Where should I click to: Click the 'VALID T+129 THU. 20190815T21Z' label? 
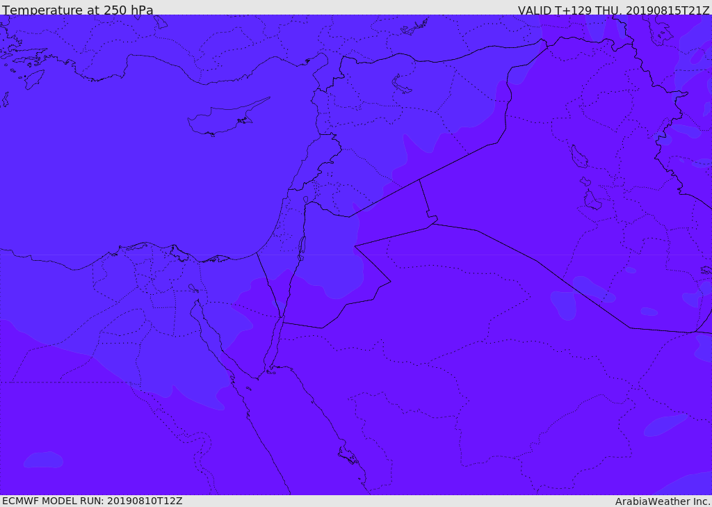(613, 10)
